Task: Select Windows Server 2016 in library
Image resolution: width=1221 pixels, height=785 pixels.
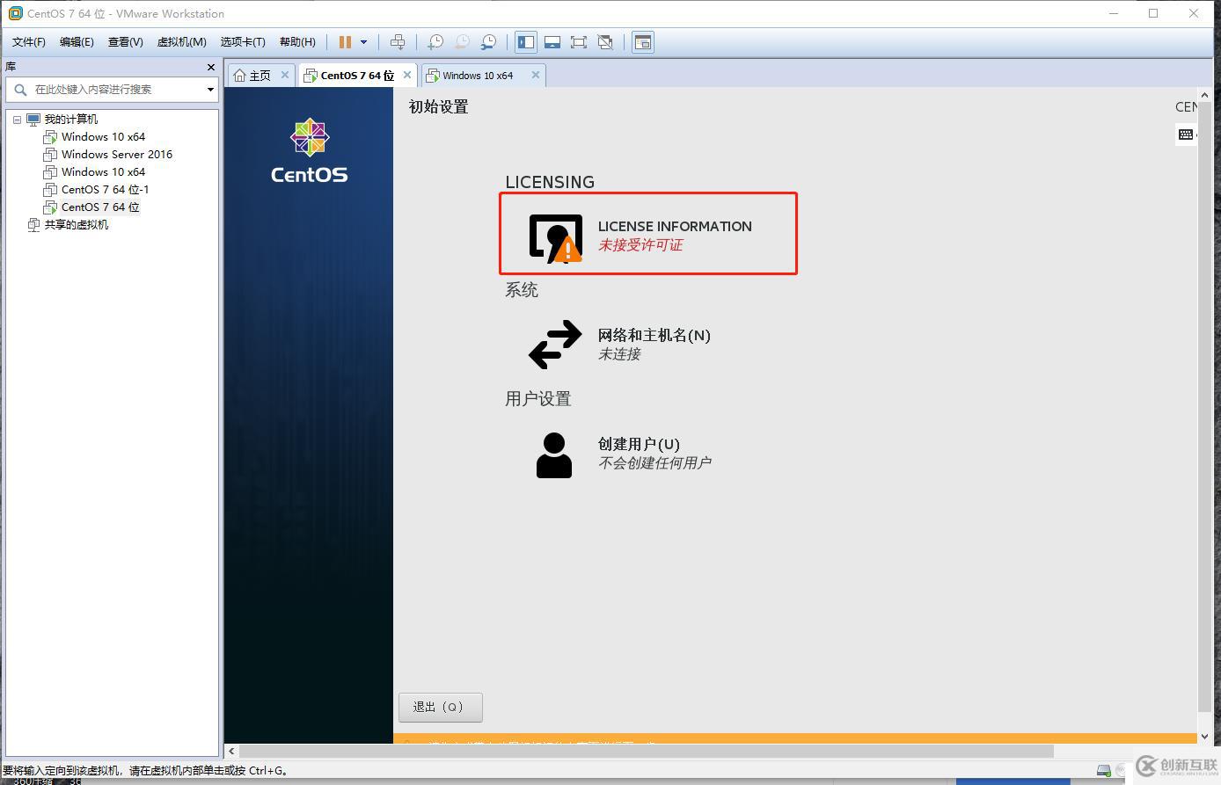Action: click(117, 155)
